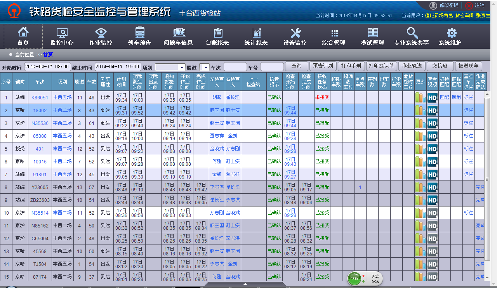Open the 台账报表 menu item
Image resolution: width=497 pixels, height=288 pixels.
[x=217, y=36]
